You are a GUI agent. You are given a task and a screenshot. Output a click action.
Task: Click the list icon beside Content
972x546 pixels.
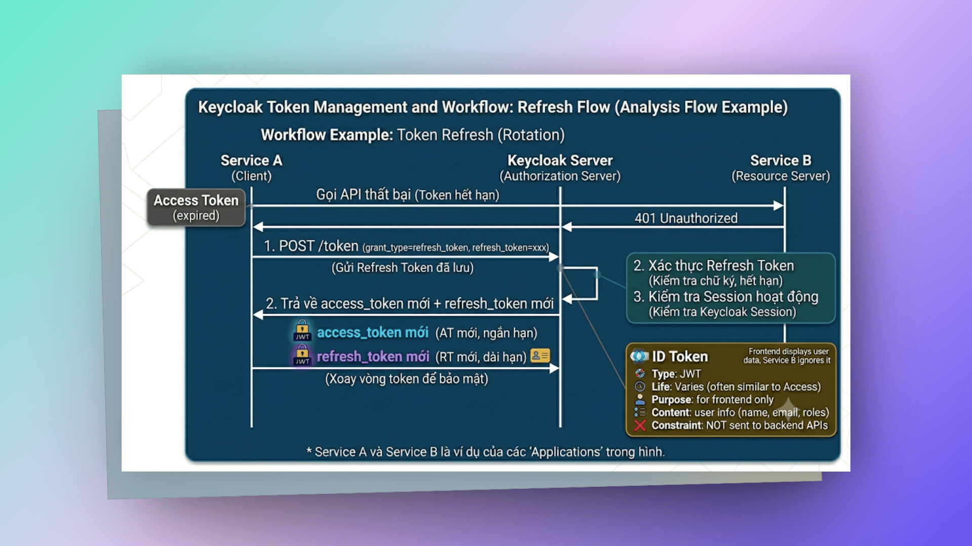tap(640, 413)
